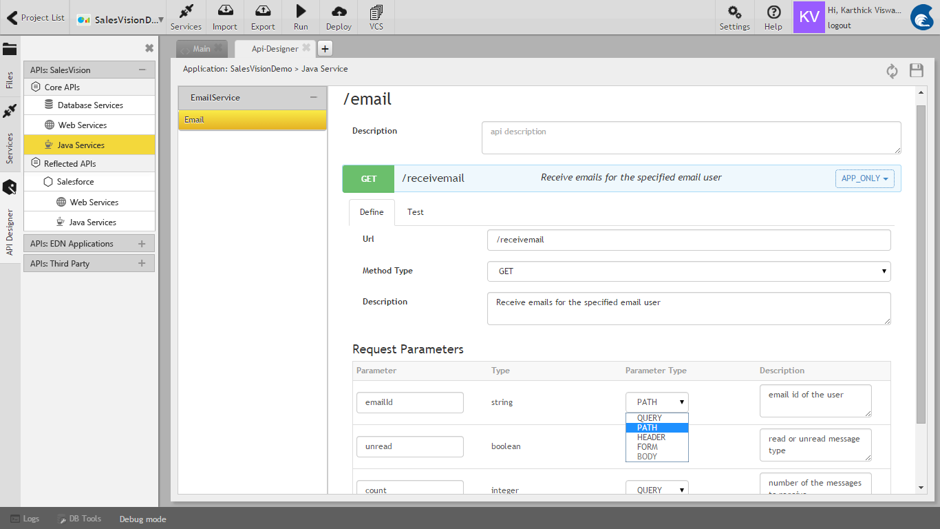The width and height of the screenshot is (940, 529).
Task: Select the Email service entry
Action: point(252,120)
